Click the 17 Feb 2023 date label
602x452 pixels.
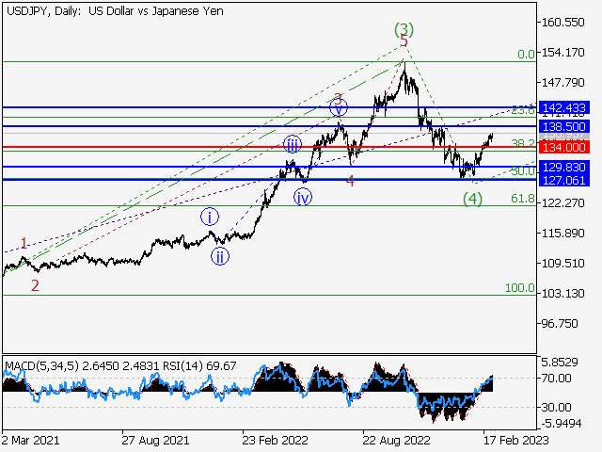(516, 440)
